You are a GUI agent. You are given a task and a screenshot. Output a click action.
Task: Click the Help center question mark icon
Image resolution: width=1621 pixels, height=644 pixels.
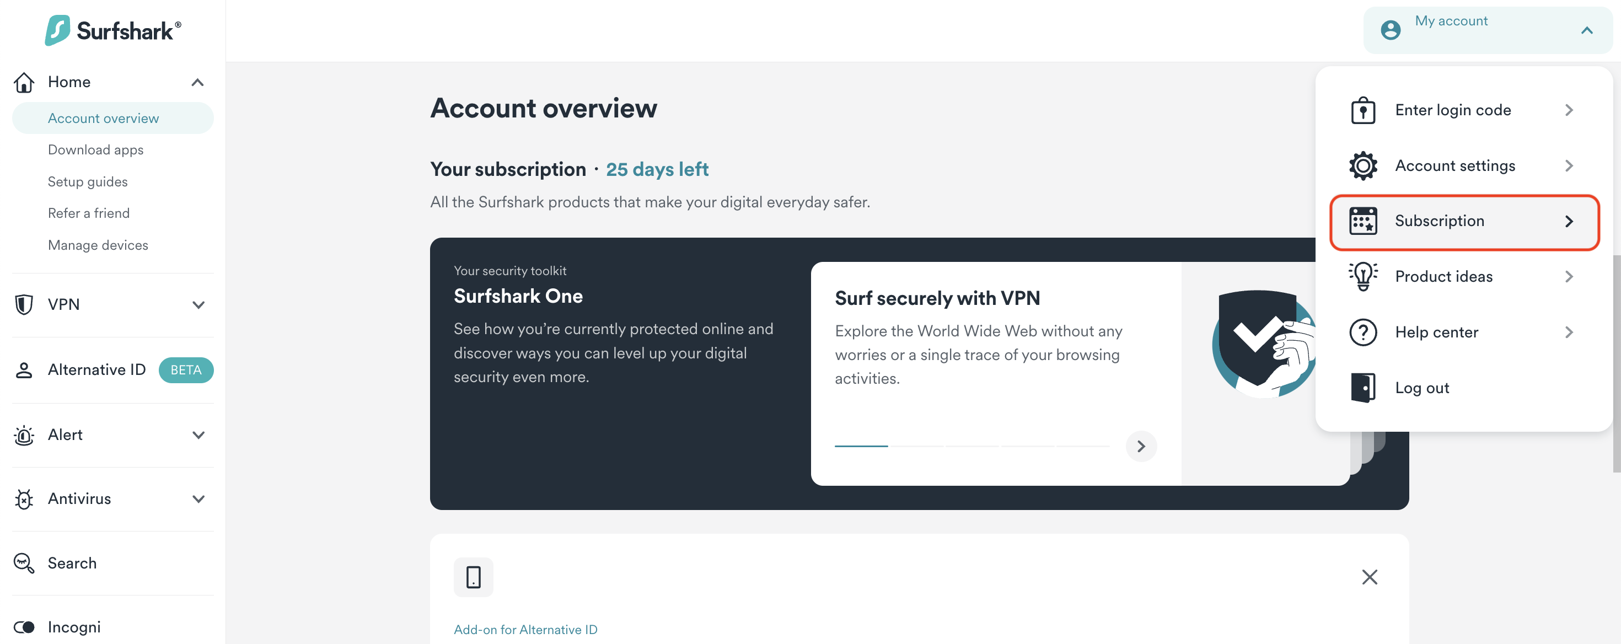pos(1363,332)
